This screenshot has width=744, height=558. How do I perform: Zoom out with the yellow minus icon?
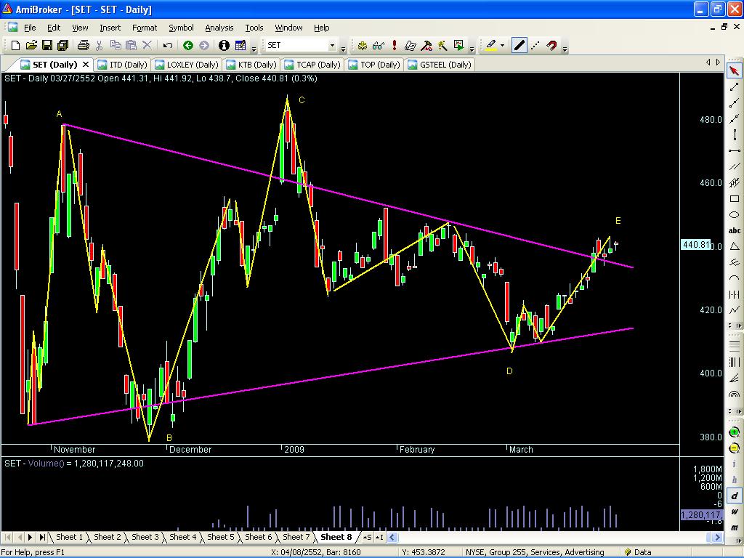(x=734, y=448)
